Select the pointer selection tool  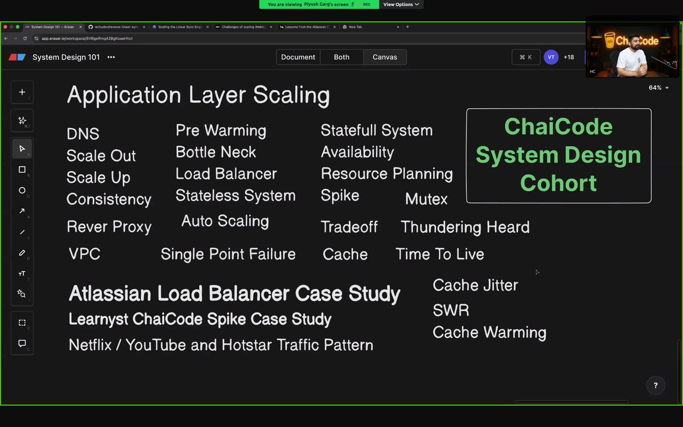pyautogui.click(x=22, y=149)
